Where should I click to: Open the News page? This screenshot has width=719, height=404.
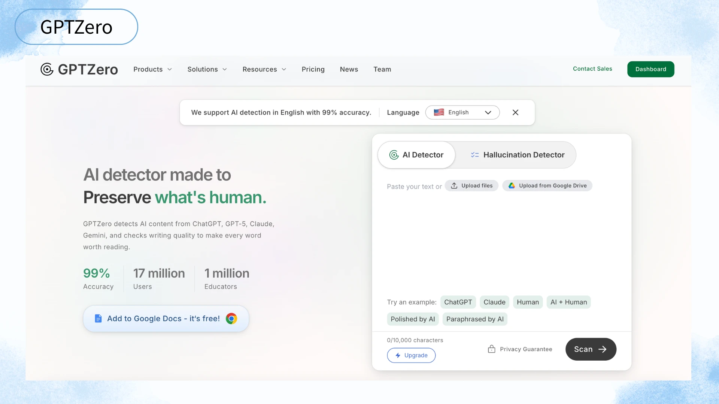(349, 69)
